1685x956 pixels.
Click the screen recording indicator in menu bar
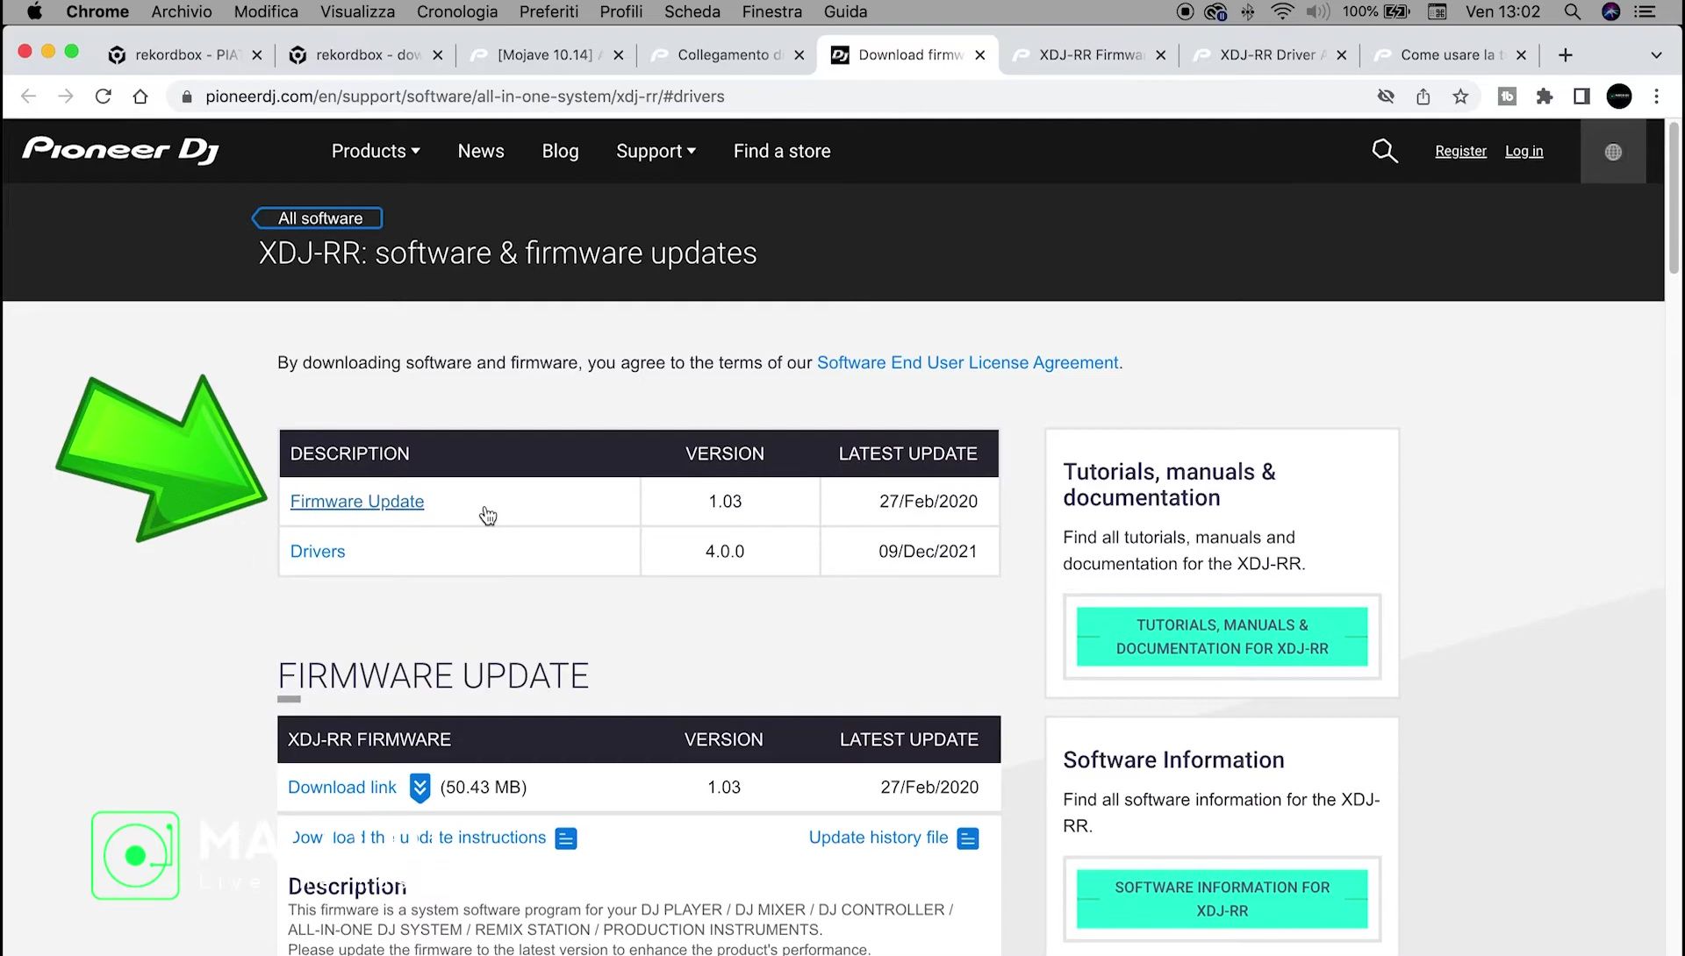point(1185,11)
